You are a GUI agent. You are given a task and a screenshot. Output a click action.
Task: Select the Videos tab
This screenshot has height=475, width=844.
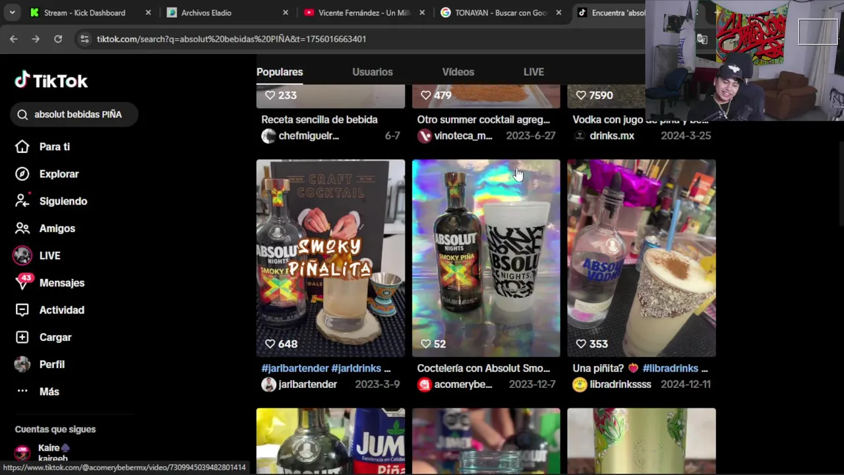[458, 72]
